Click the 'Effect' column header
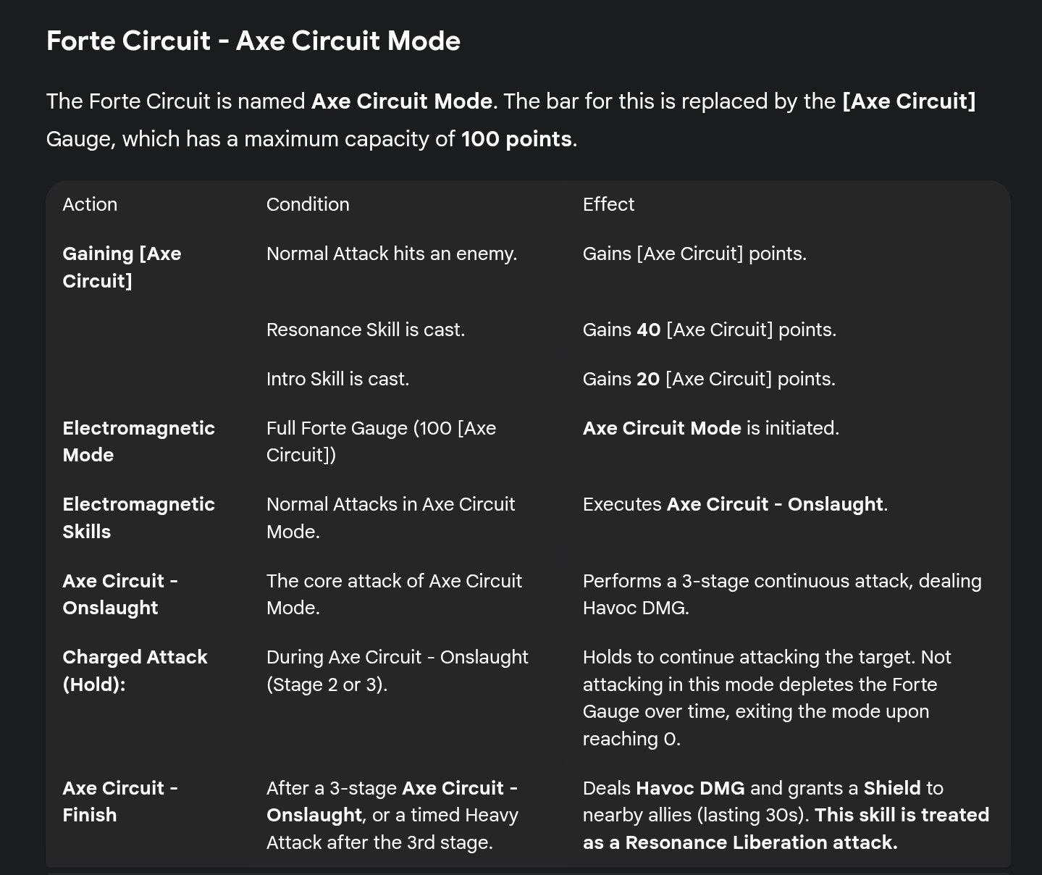The width and height of the screenshot is (1042, 875). point(608,204)
